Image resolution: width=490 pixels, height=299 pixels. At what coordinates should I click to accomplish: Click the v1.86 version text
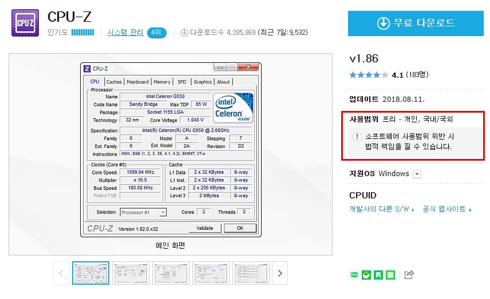tap(363, 58)
